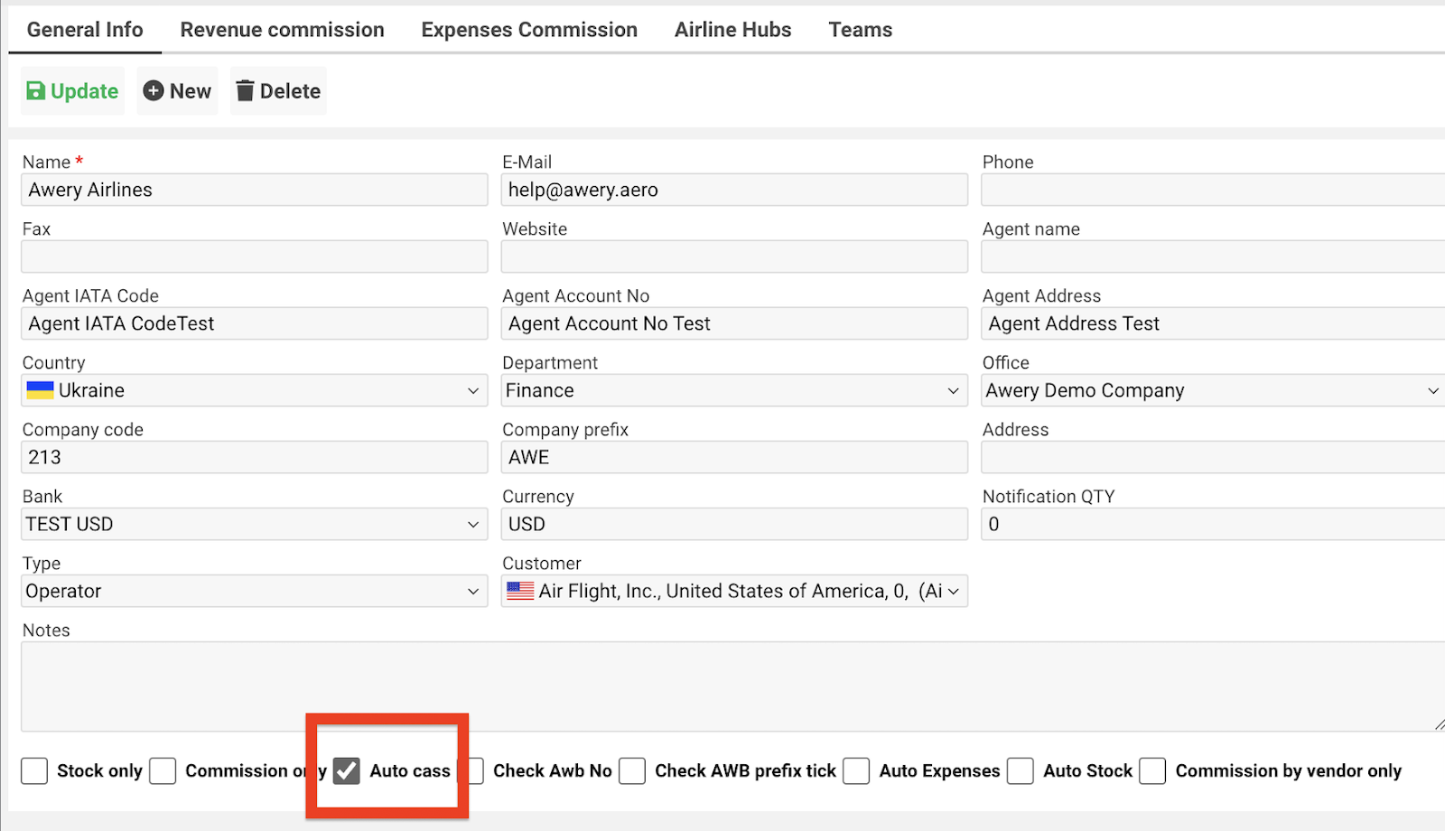Click the green Update save icon
The height and width of the screenshot is (831, 1445).
(x=36, y=91)
